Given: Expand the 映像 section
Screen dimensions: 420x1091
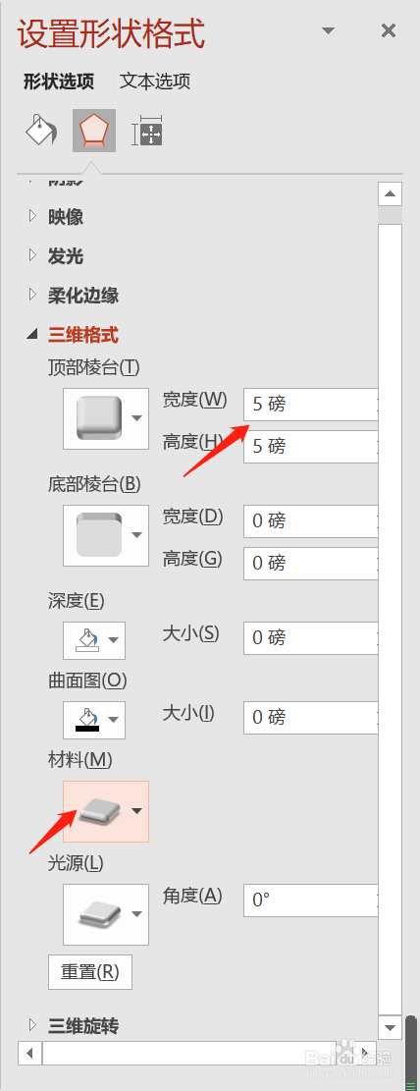Looking at the screenshot, I should pos(56,216).
